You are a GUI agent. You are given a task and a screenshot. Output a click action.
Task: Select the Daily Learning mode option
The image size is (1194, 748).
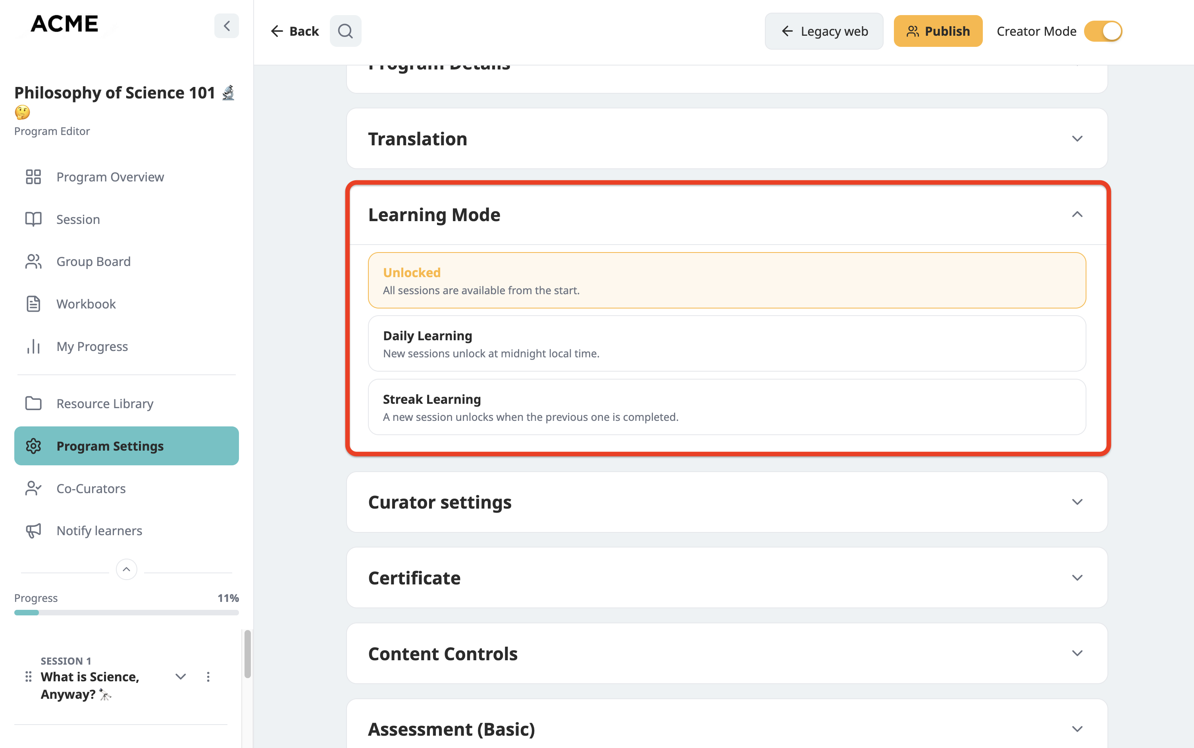click(726, 344)
